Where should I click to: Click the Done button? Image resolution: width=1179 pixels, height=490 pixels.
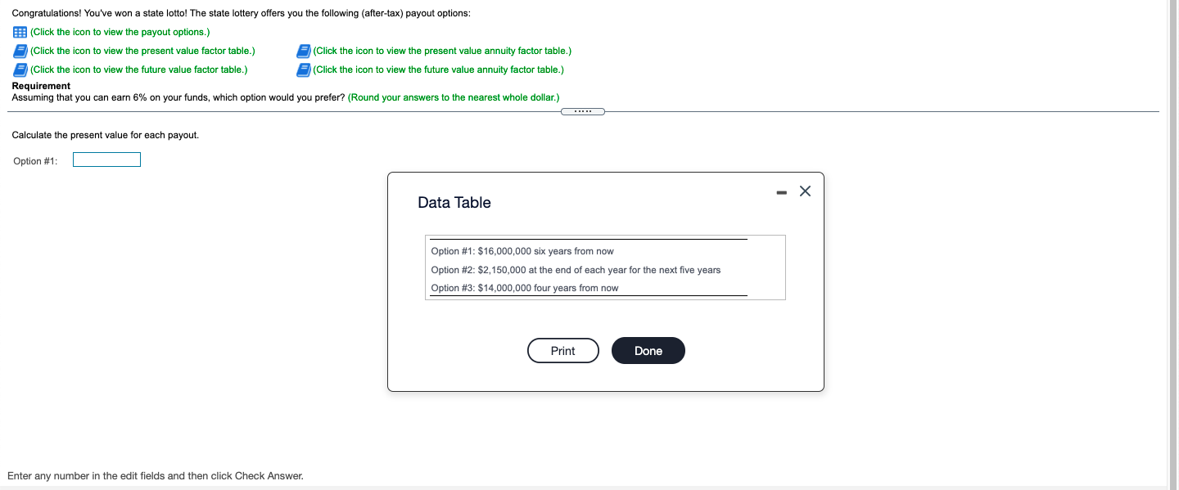click(x=648, y=350)
